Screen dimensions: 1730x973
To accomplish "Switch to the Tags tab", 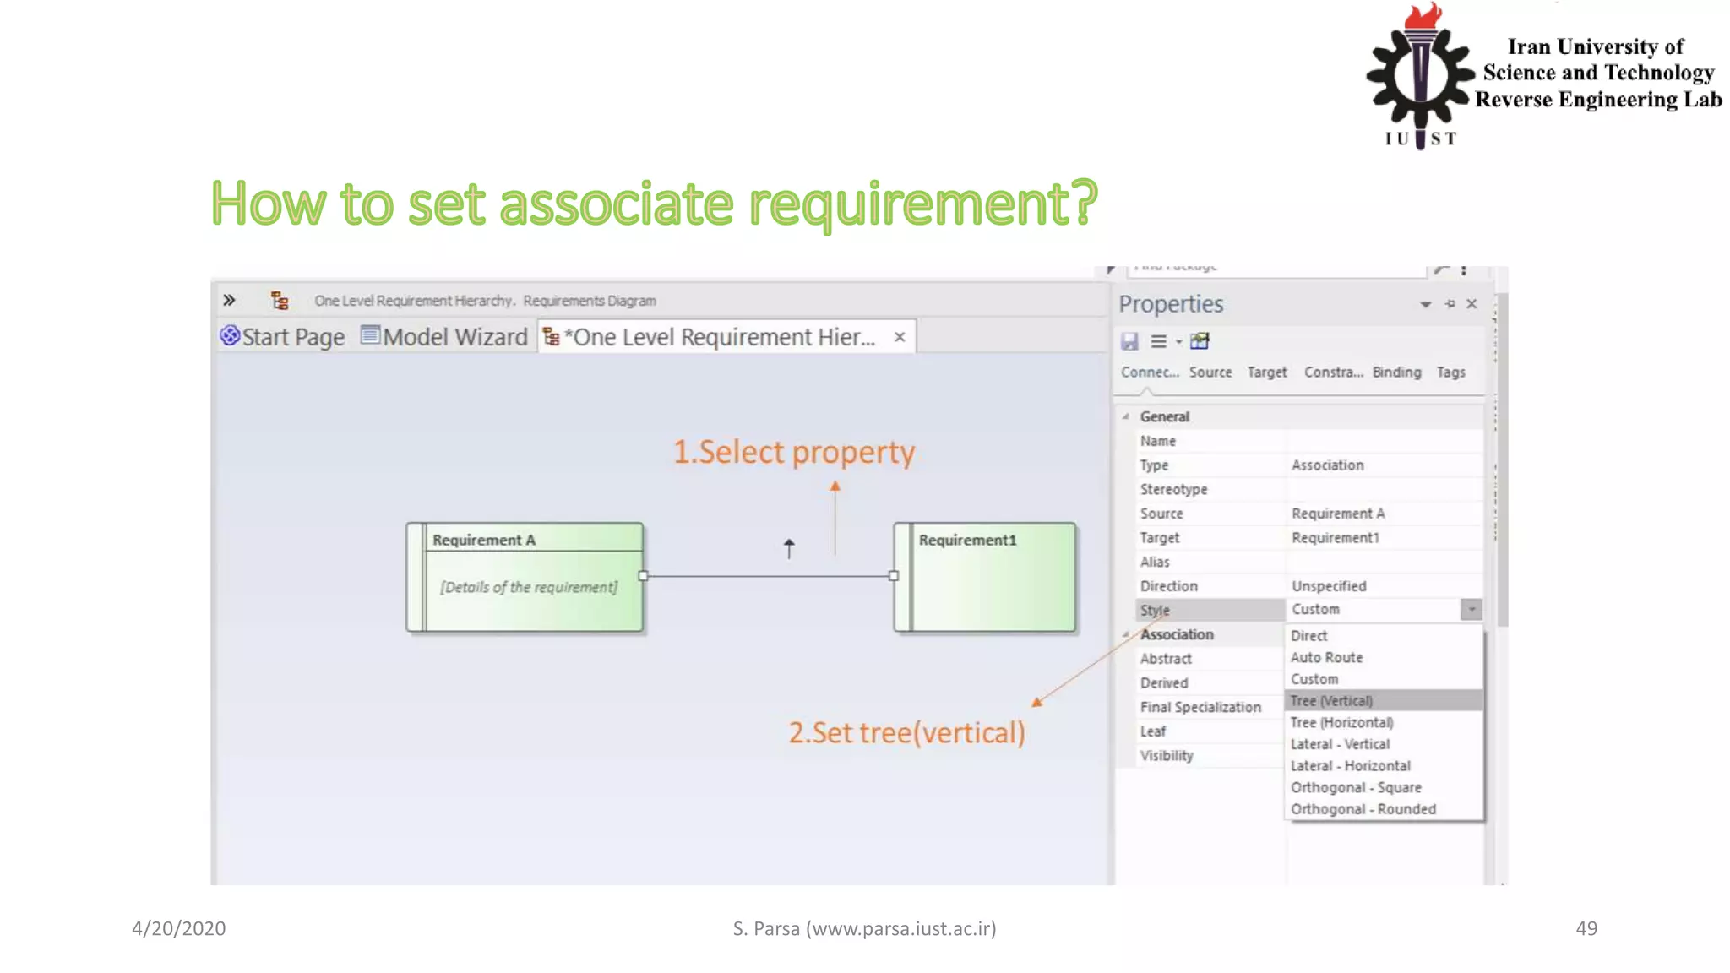I will click(x=1450, y=372).
